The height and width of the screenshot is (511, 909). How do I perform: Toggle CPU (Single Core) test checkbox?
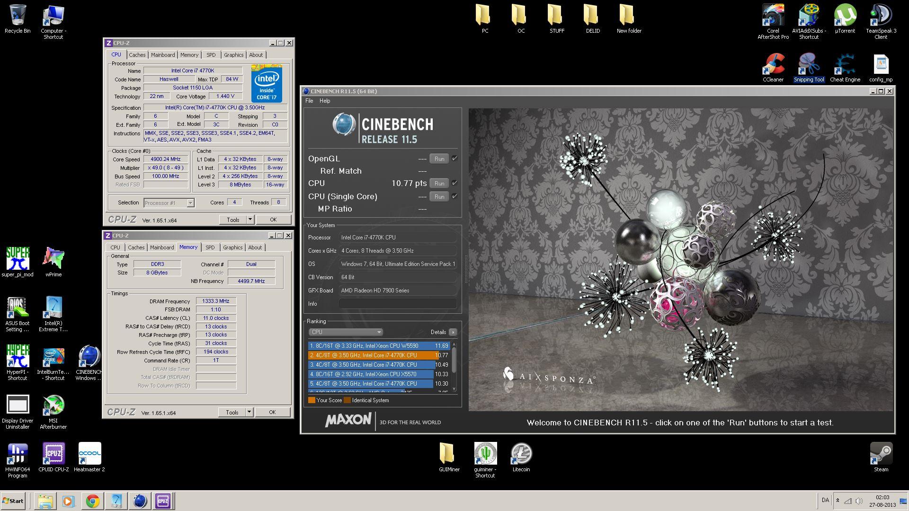tap(454, 196)
